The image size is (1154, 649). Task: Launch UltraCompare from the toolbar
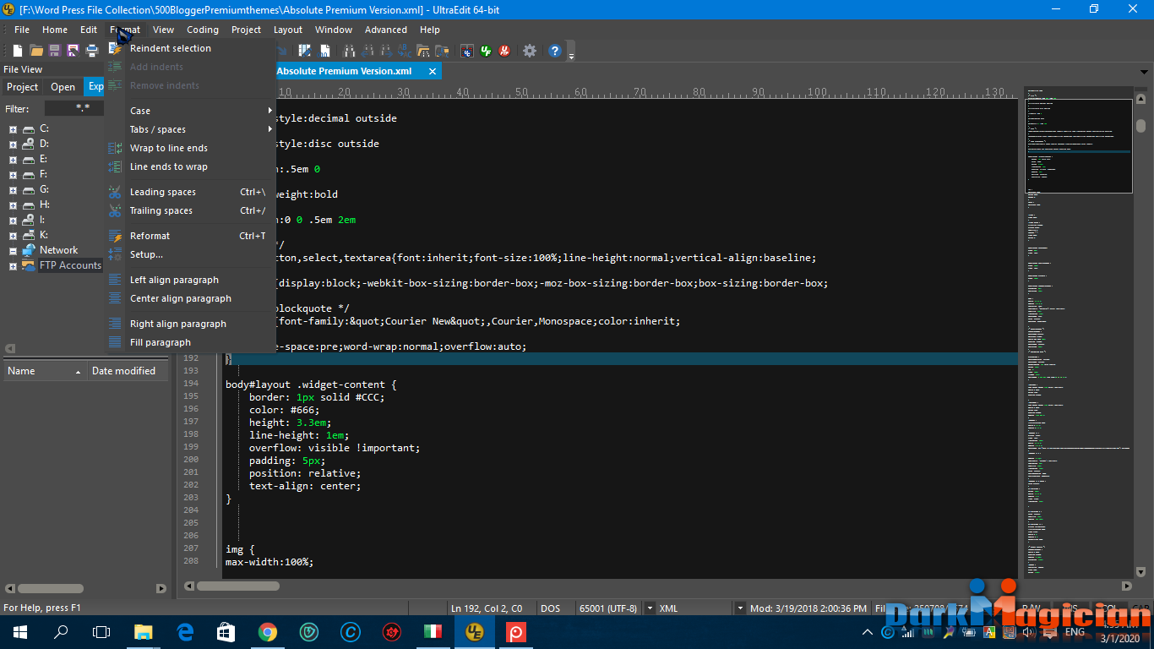click(466, 51)
